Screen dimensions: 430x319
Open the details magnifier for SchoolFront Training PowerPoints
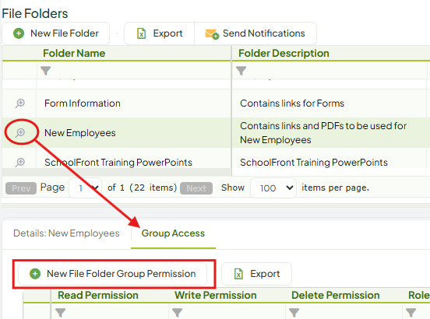coord(20,163)
